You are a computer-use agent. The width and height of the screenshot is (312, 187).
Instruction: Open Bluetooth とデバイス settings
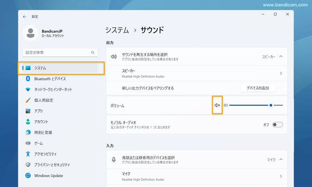click(60, 79)
